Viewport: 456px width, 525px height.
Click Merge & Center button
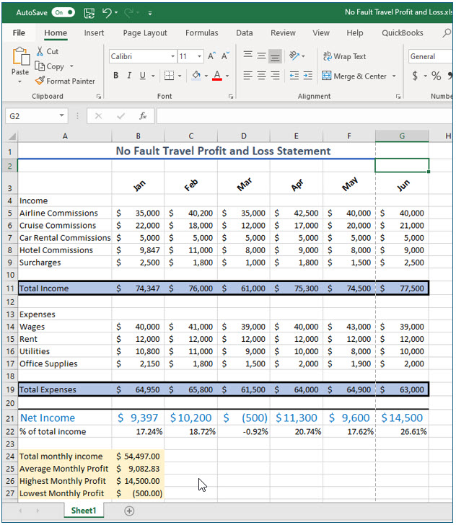pyautogui.click(x=354, y=76)
